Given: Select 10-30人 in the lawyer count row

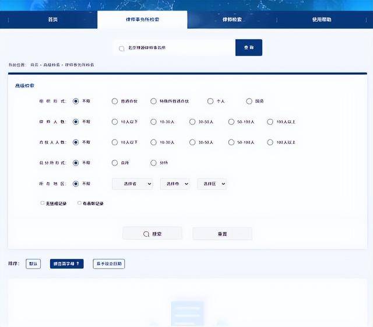Looking at the screenshot, I should 154,122.
